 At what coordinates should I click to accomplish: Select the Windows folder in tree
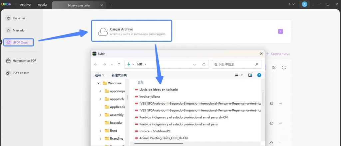tap(112, 83)
